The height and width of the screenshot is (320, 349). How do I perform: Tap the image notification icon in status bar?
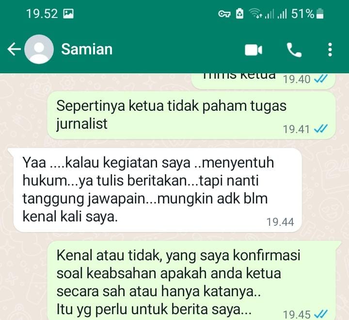pos(68,14)
